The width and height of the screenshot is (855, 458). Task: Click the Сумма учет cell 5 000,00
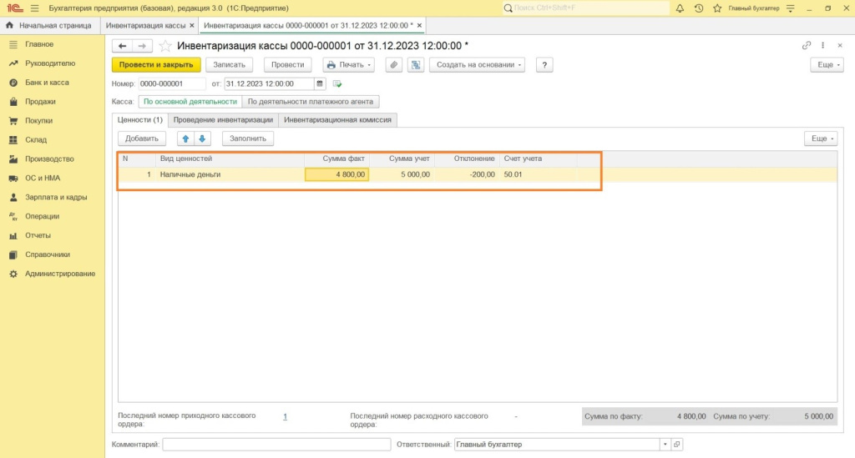pos(402,175)
